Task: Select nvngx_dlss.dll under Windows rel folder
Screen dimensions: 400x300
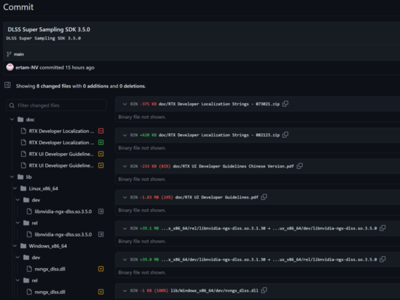Action: tap(50, 292)
